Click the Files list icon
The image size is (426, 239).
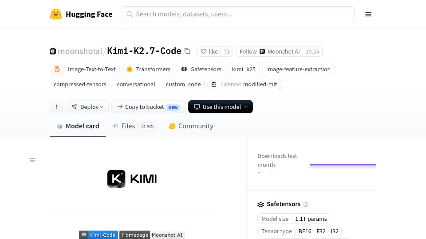[x=115, y=126]
